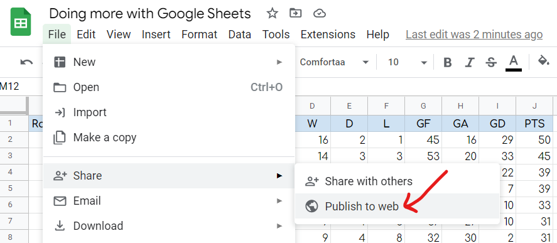Open the Extensions menu

[328, 35]
